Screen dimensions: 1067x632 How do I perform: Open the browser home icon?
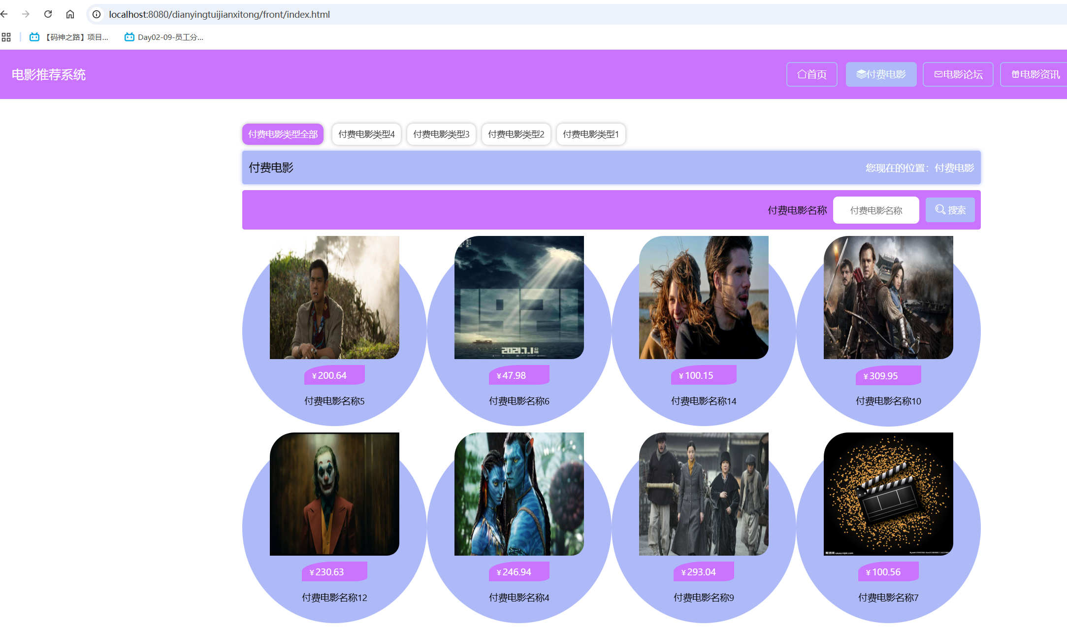pos(70,14)
